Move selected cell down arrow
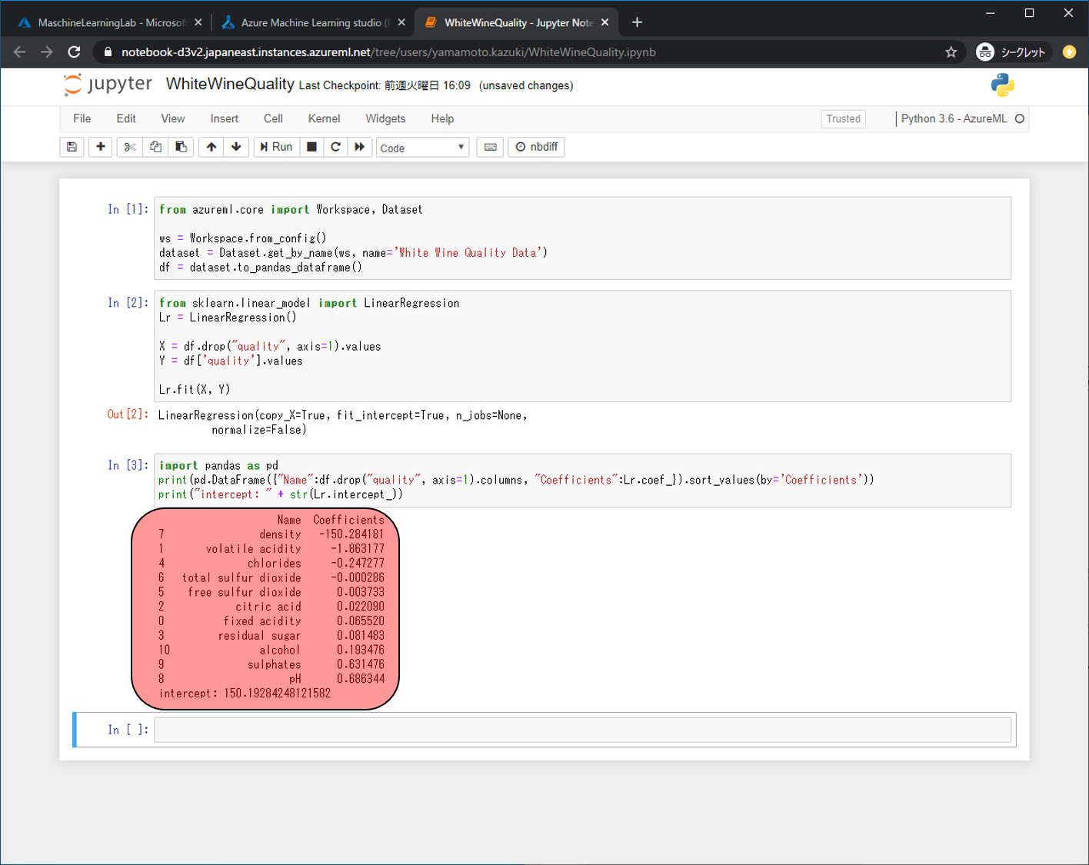1089x865 pixels. 236,147
